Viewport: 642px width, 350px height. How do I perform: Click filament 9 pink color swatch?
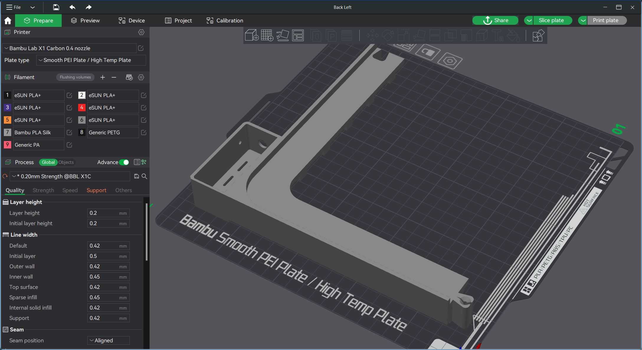pos(7,145)
